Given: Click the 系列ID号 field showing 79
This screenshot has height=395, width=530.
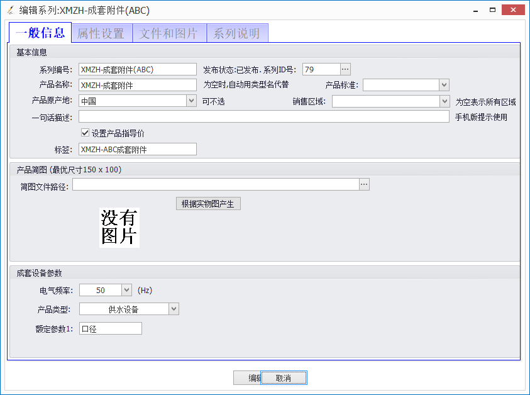Looking at the screenshot, I should 321,69.
